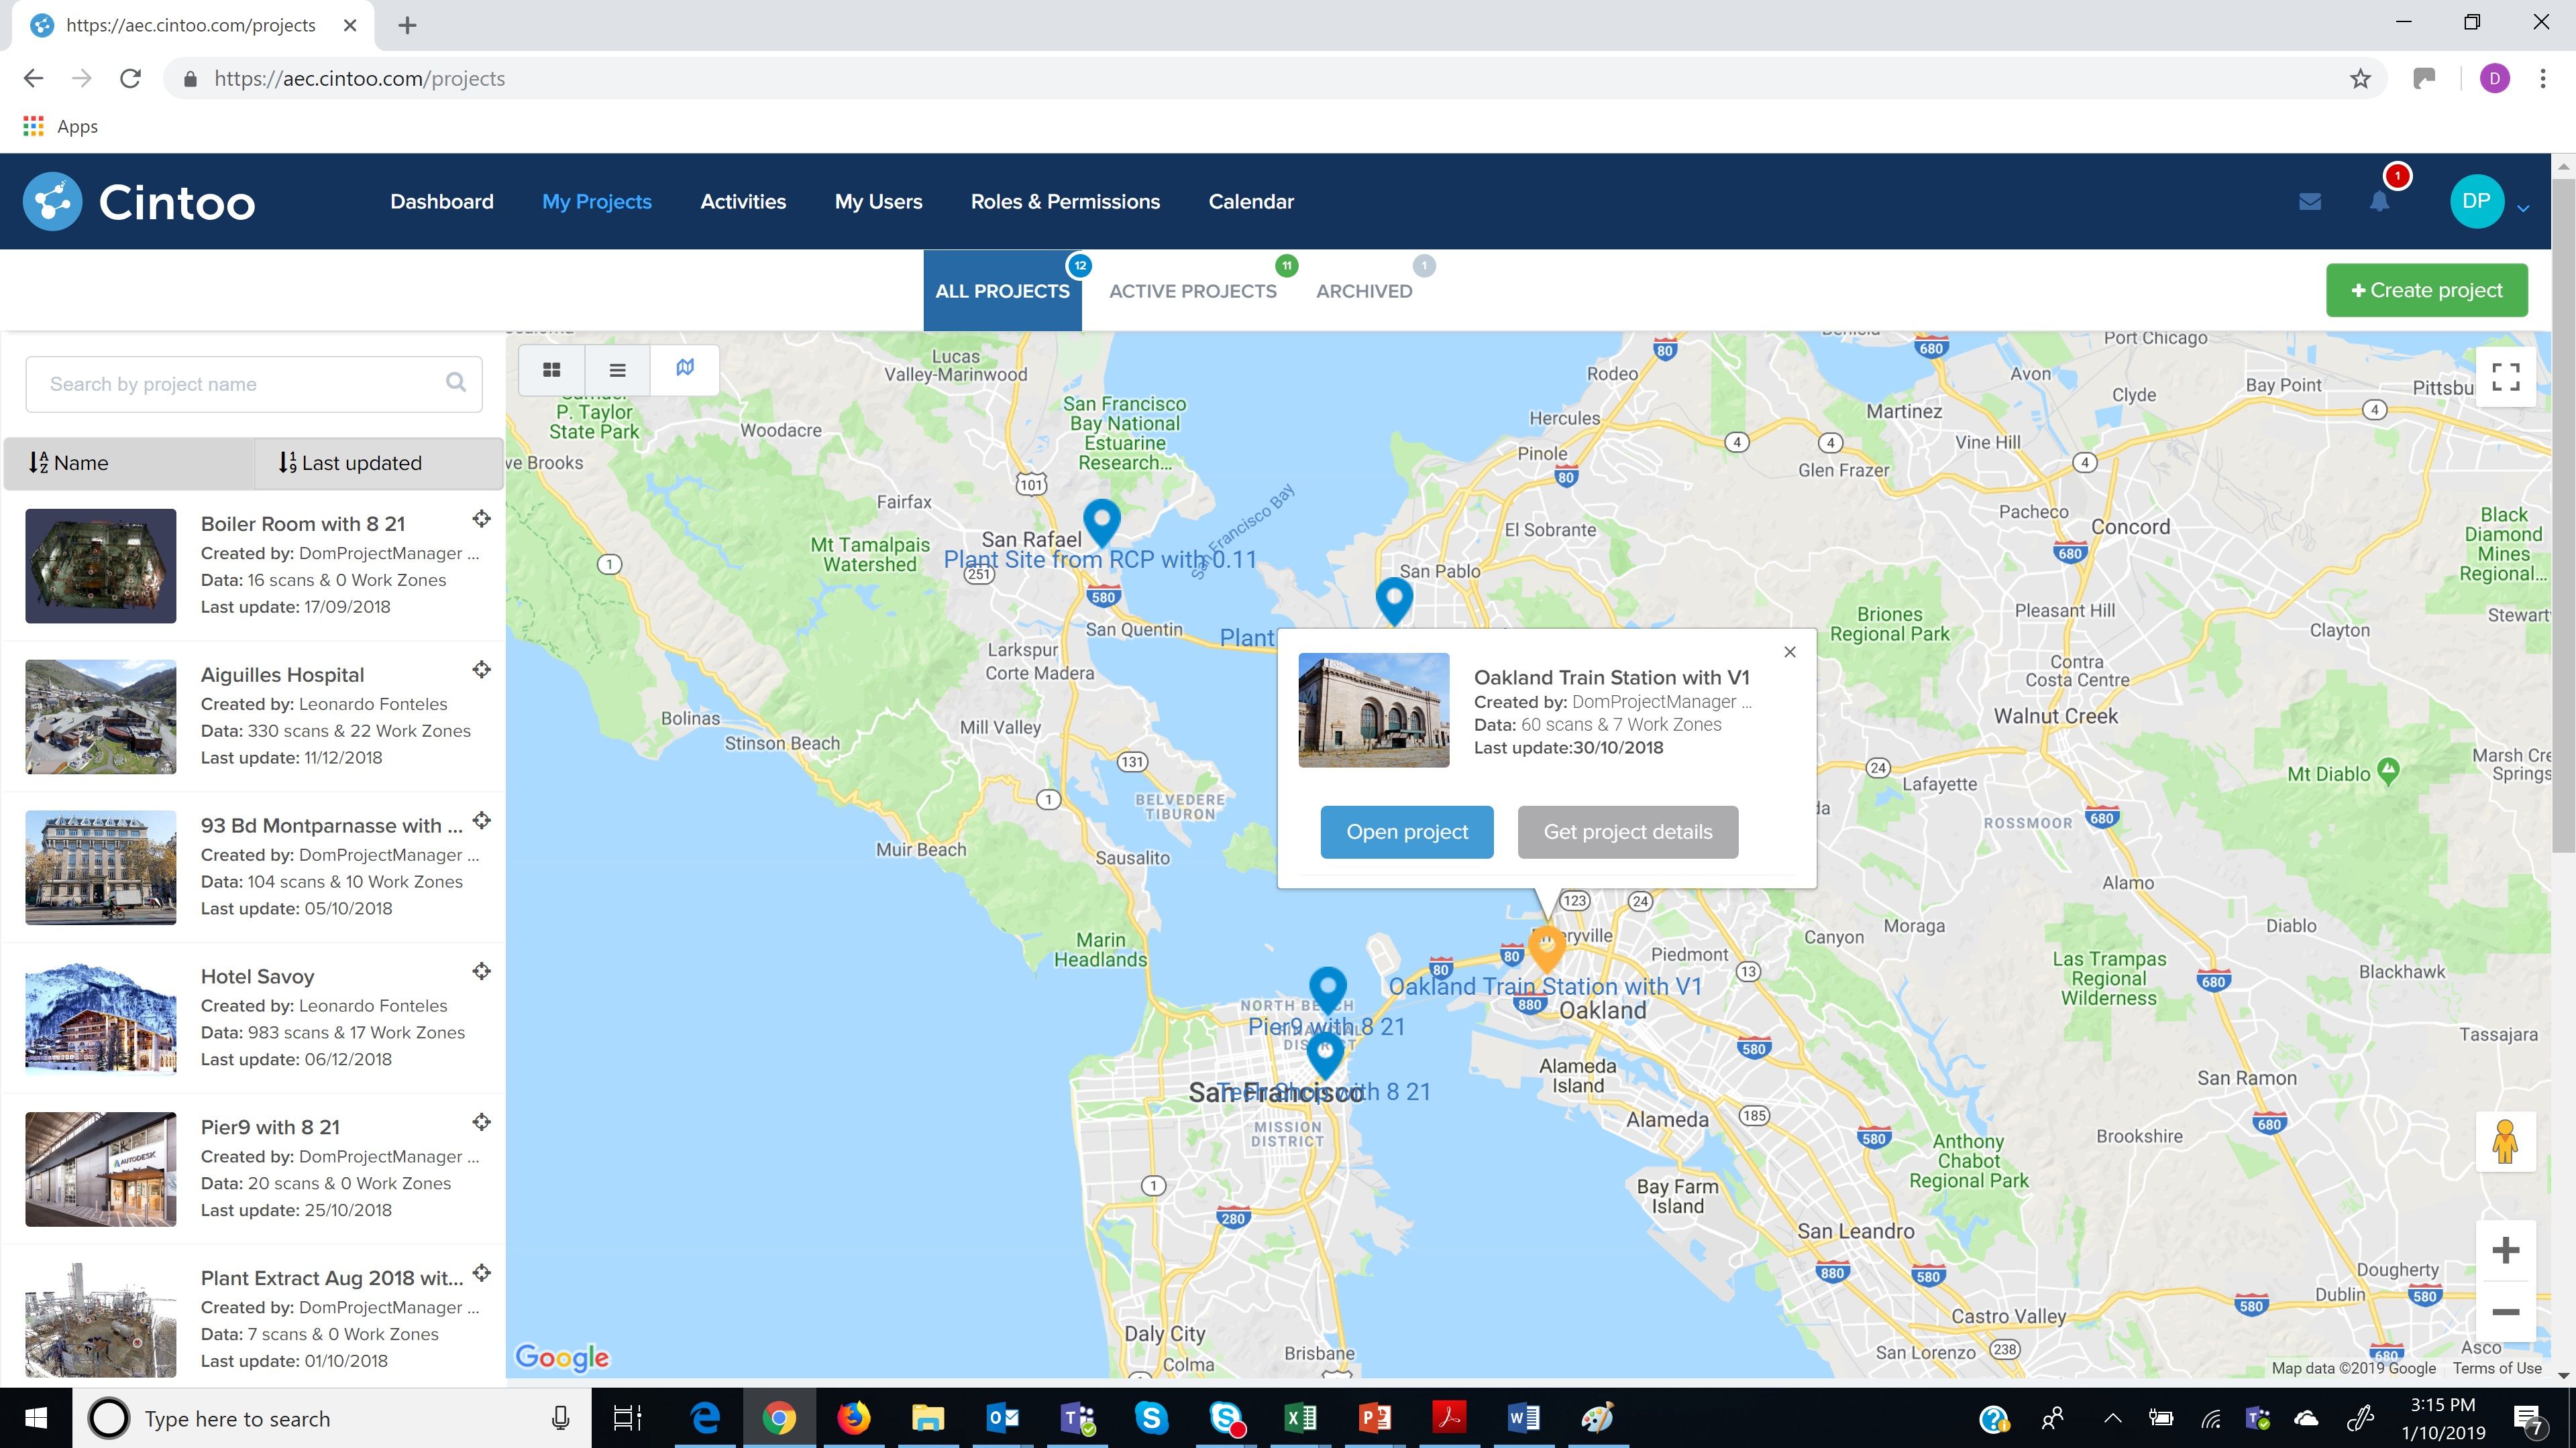Open the messages envelope icon
This screenshot has width=2576, height=1448.
[x=2310, y=202]
